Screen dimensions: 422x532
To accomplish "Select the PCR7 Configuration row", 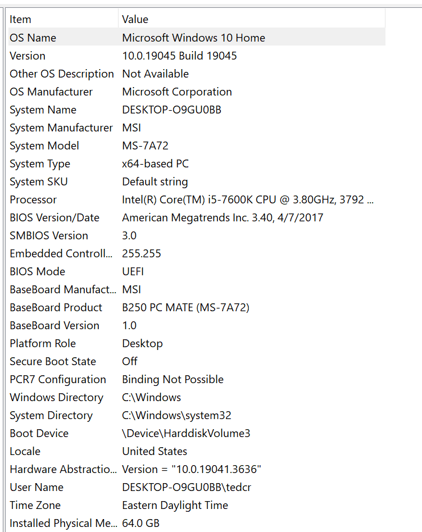I will 197,379.
